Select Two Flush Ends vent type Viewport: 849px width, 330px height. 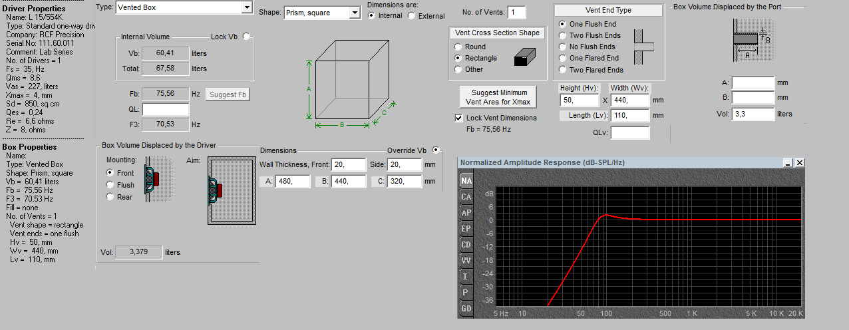click(562, 35)
